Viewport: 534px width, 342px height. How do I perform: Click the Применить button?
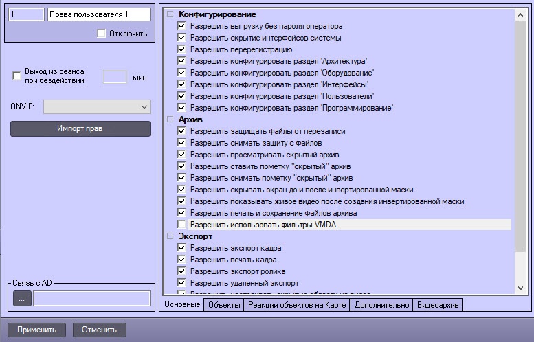37,330
